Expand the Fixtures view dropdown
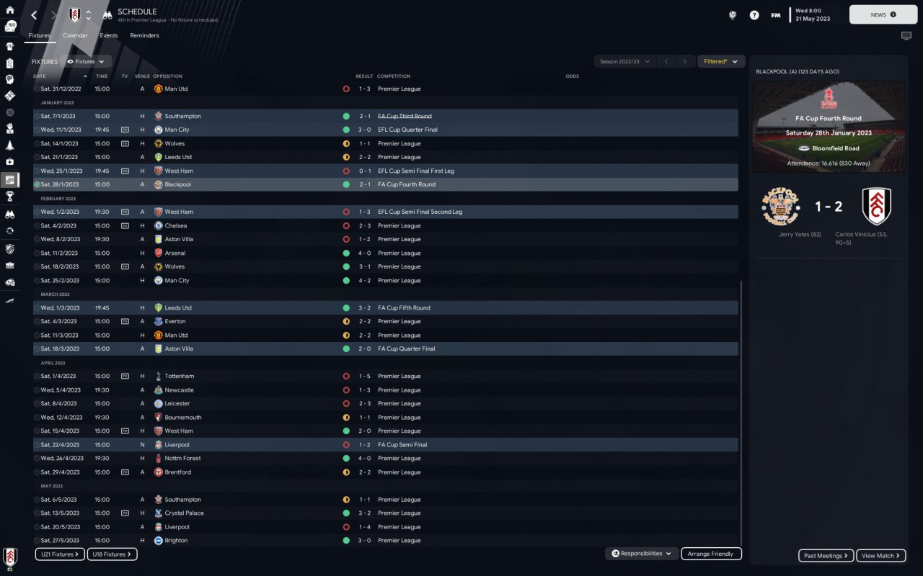The height and width of the screenshot is (576, 923). [x=87, y=62]
